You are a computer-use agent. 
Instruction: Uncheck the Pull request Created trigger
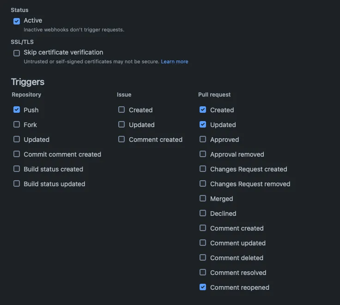pos(203,110)
